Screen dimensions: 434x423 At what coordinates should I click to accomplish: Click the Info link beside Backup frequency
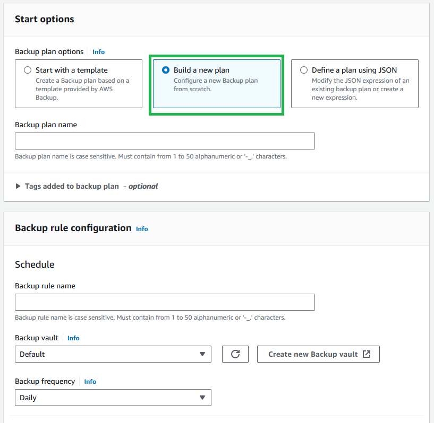[90, 381]
